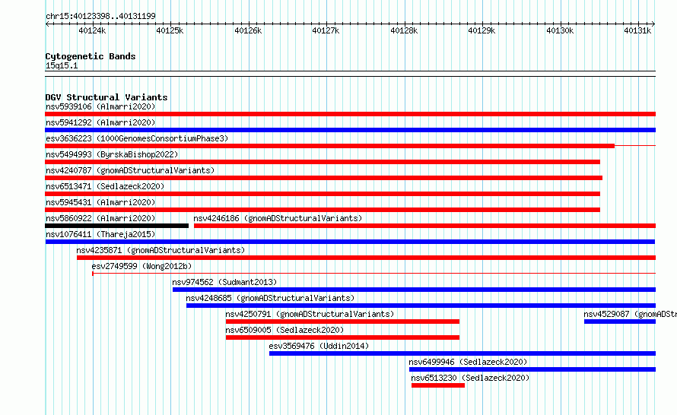Click the red bar under nsv4235871
The height and width of the screenshot is (415, 677).
point(366,258)
